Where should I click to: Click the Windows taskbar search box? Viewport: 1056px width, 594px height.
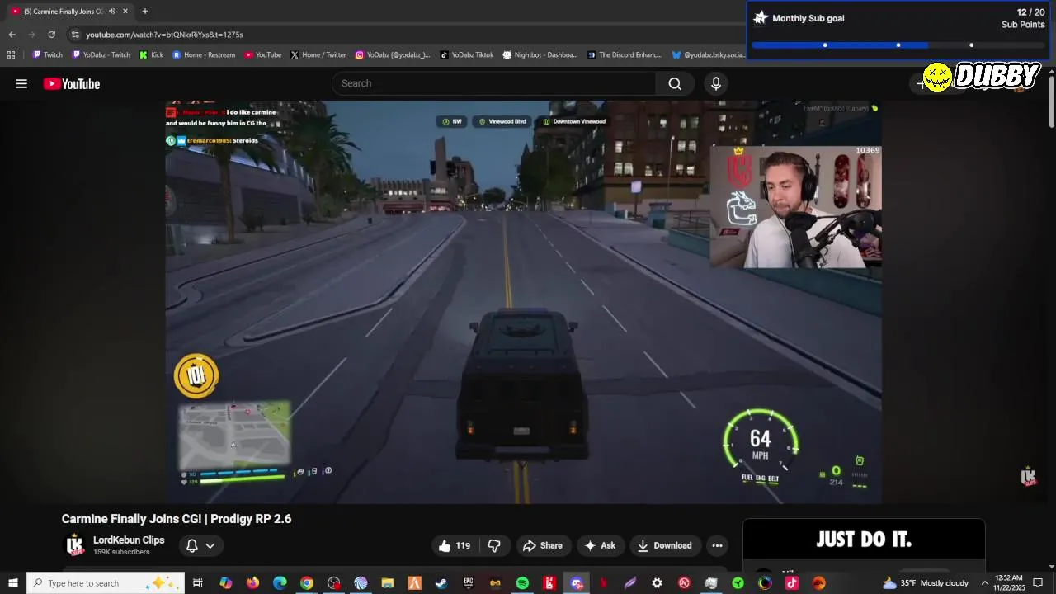click(x=105, y=583)
